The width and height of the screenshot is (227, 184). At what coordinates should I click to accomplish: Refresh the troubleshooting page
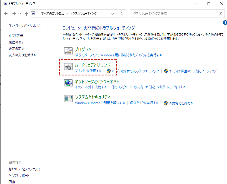122,14
